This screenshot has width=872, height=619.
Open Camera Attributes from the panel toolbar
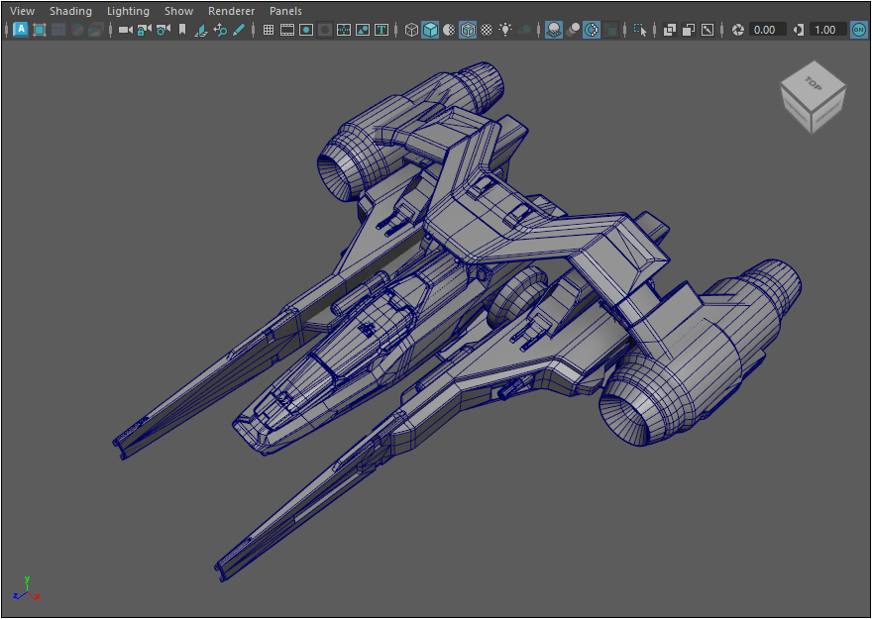(x=163, y=30)
